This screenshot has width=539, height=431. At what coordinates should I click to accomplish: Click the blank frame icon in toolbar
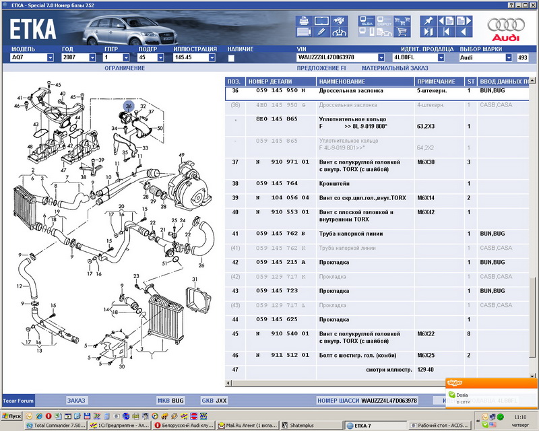click(321, 21)
